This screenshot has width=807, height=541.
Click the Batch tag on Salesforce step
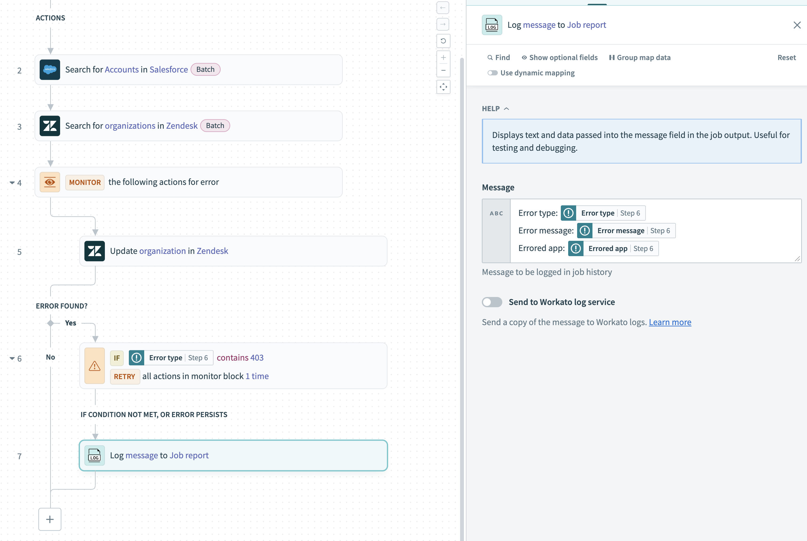(x=205, y=69)
